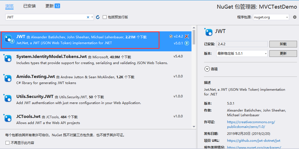Click the red uninstall X on JWT row
The width and height of the screenshot is (299, 149).
pyautogui.click(x=187, y=36)
